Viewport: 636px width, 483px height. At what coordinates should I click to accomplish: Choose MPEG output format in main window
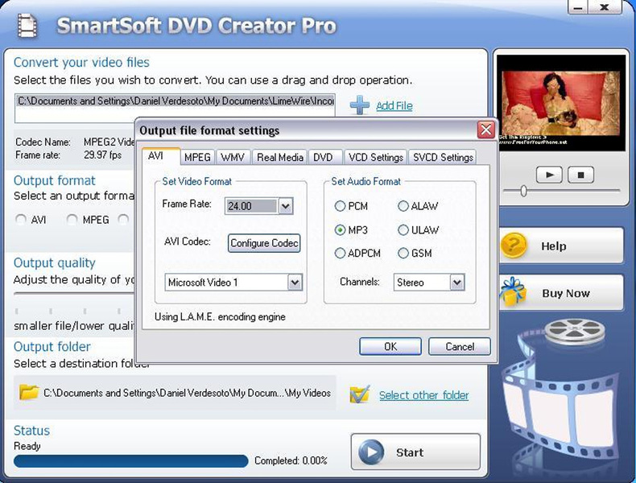88,220
